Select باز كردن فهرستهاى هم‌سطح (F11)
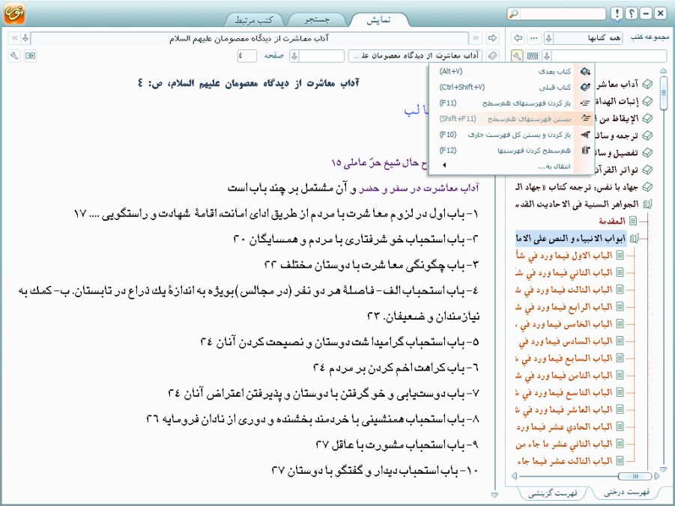This screenshot has width=675, height=506. coord(511,103)
